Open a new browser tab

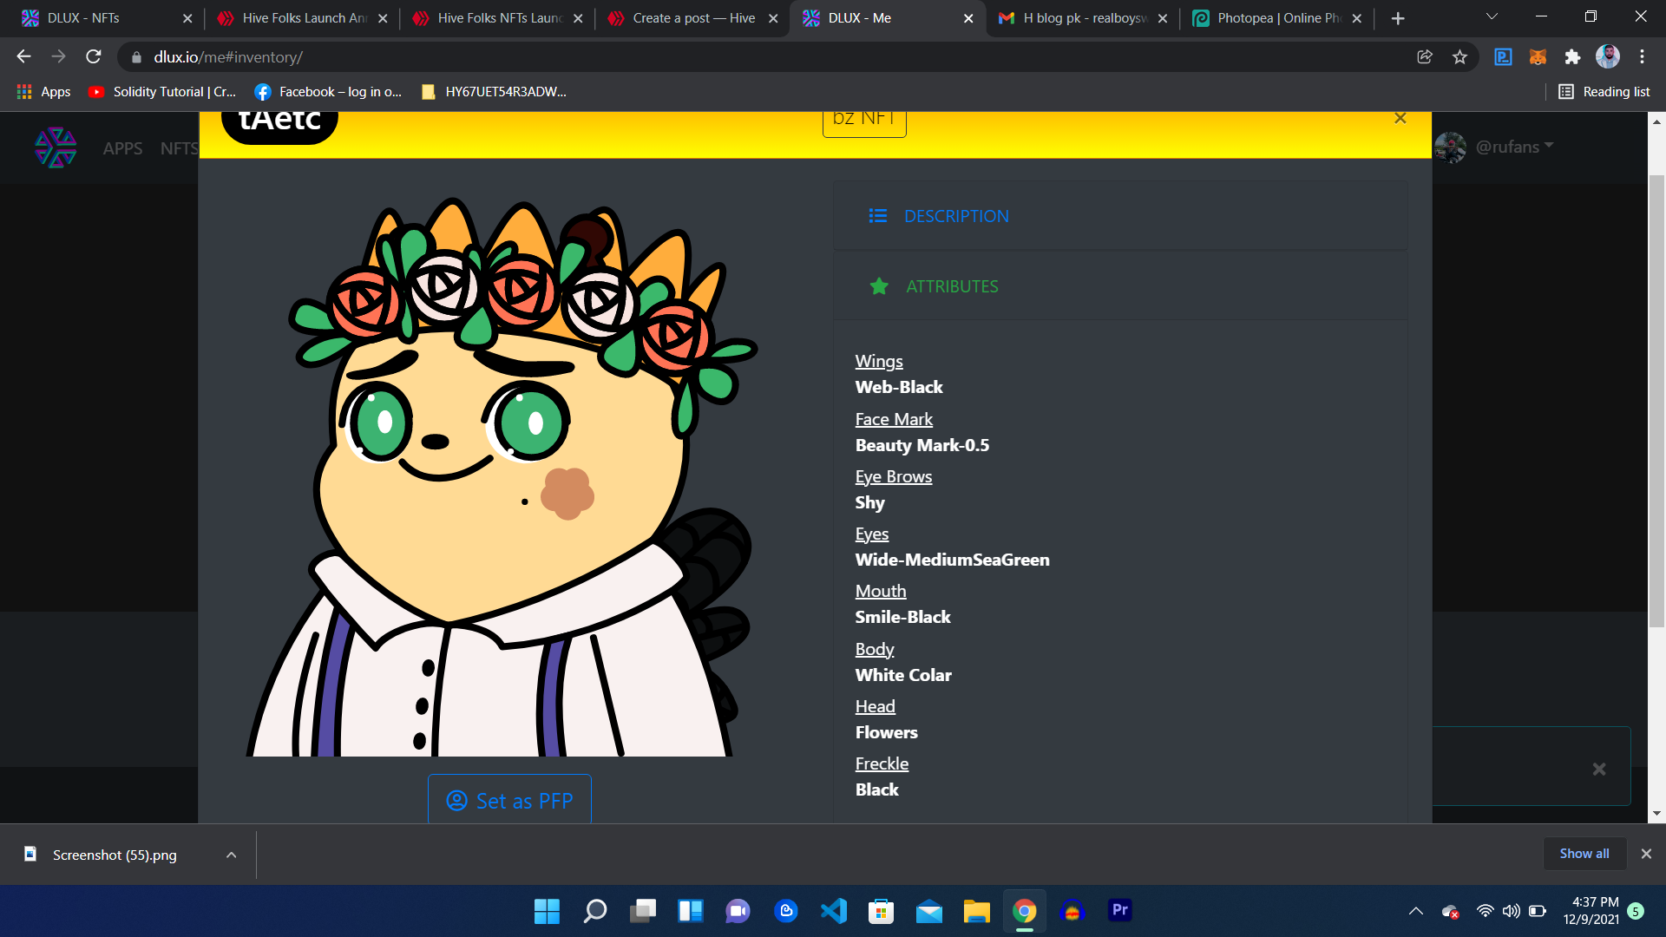(x=1398, y=18)
